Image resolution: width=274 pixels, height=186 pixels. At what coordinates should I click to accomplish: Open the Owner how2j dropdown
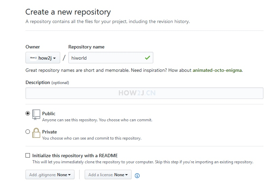coord(43,58)
